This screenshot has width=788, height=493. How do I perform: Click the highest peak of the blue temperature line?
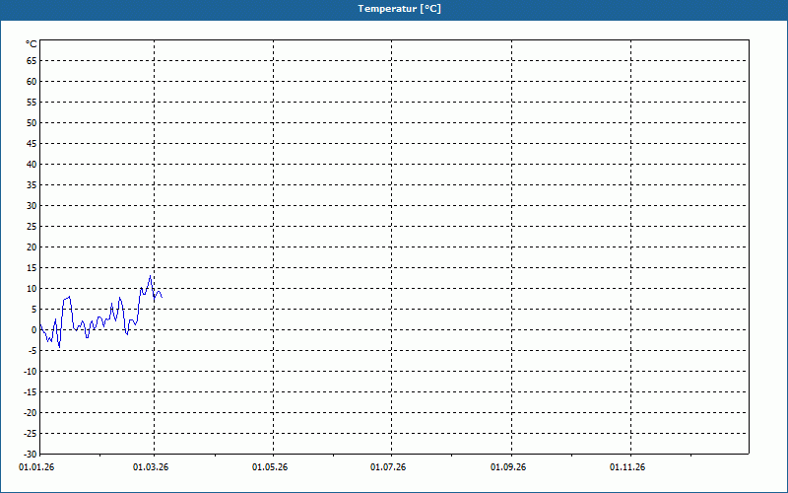point(151,276)
